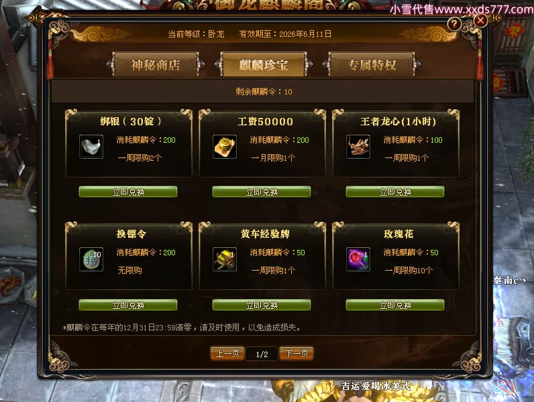Click the yellow cart experience icon
The width and height of the screenshot is (534, 402).
[225, 259]
